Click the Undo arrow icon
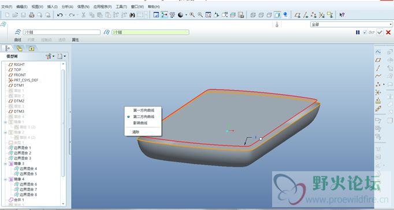This screenshot has height=210, width=394. tap(60, 15)
